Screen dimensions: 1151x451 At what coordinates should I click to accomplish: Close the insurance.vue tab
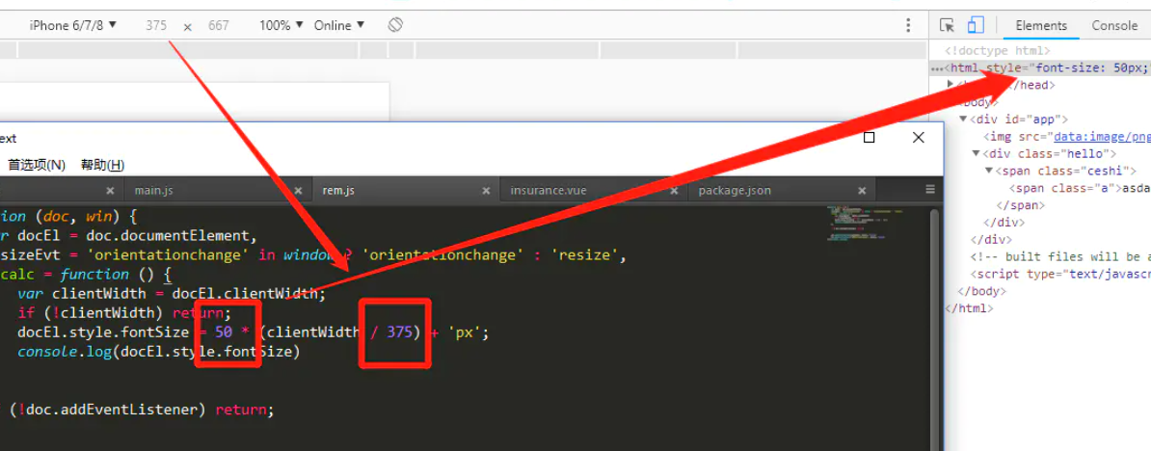(674, 191)
